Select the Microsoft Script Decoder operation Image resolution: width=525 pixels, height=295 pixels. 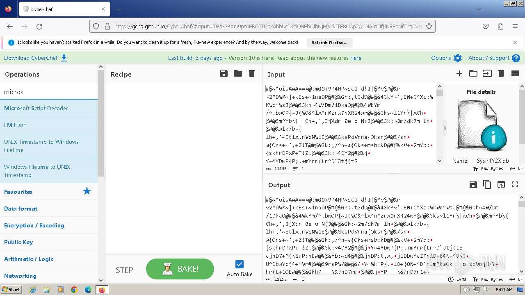[x=49, y=108]
